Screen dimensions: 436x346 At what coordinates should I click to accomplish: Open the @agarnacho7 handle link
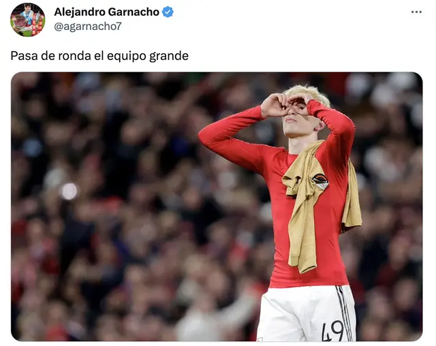click(x=88, y=27)
